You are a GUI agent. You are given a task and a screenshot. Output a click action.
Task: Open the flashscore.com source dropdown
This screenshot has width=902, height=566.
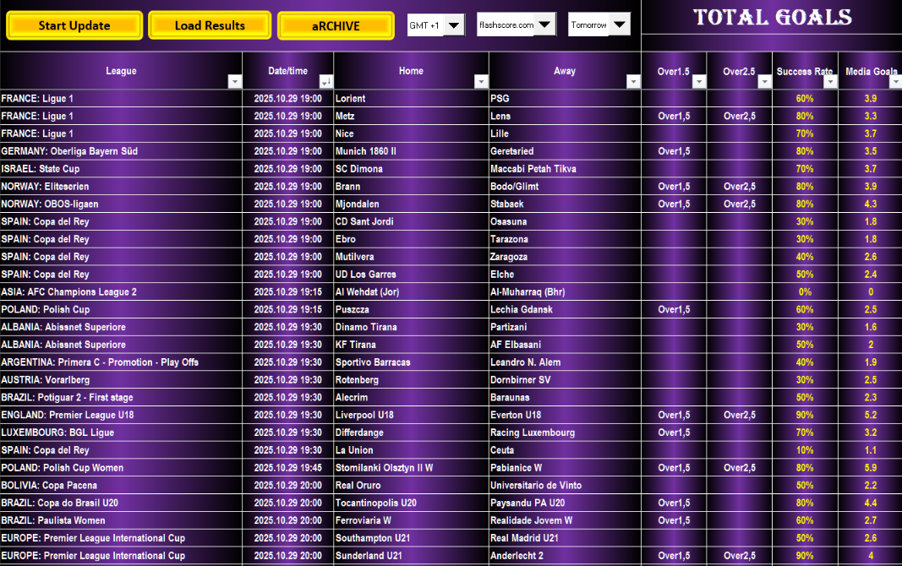click(545, 25)
